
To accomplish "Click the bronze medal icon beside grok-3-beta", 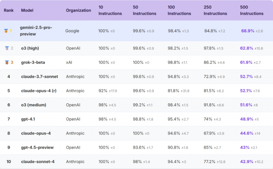I will (x=7, y=63).
